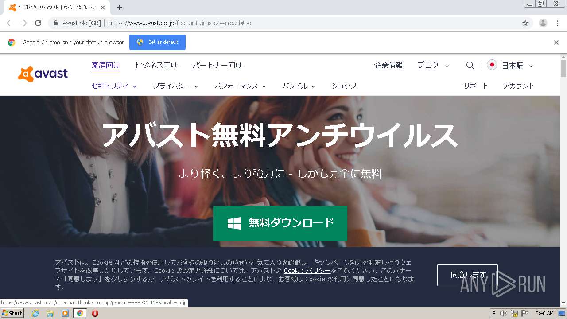This screenshot has width=567, height=319.
Task: Go back to previous page
Action: click(x=10, y=23)
